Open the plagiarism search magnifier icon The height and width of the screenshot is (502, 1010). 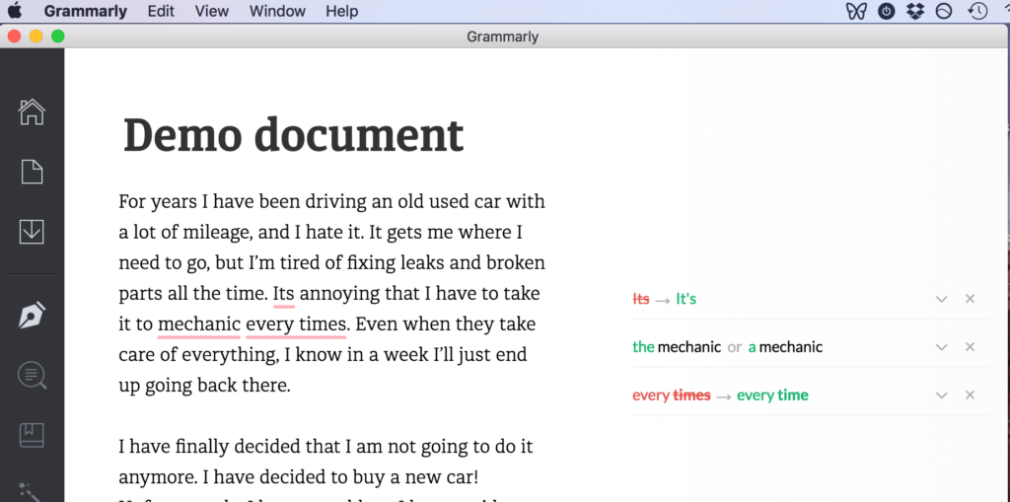(32, 375)
